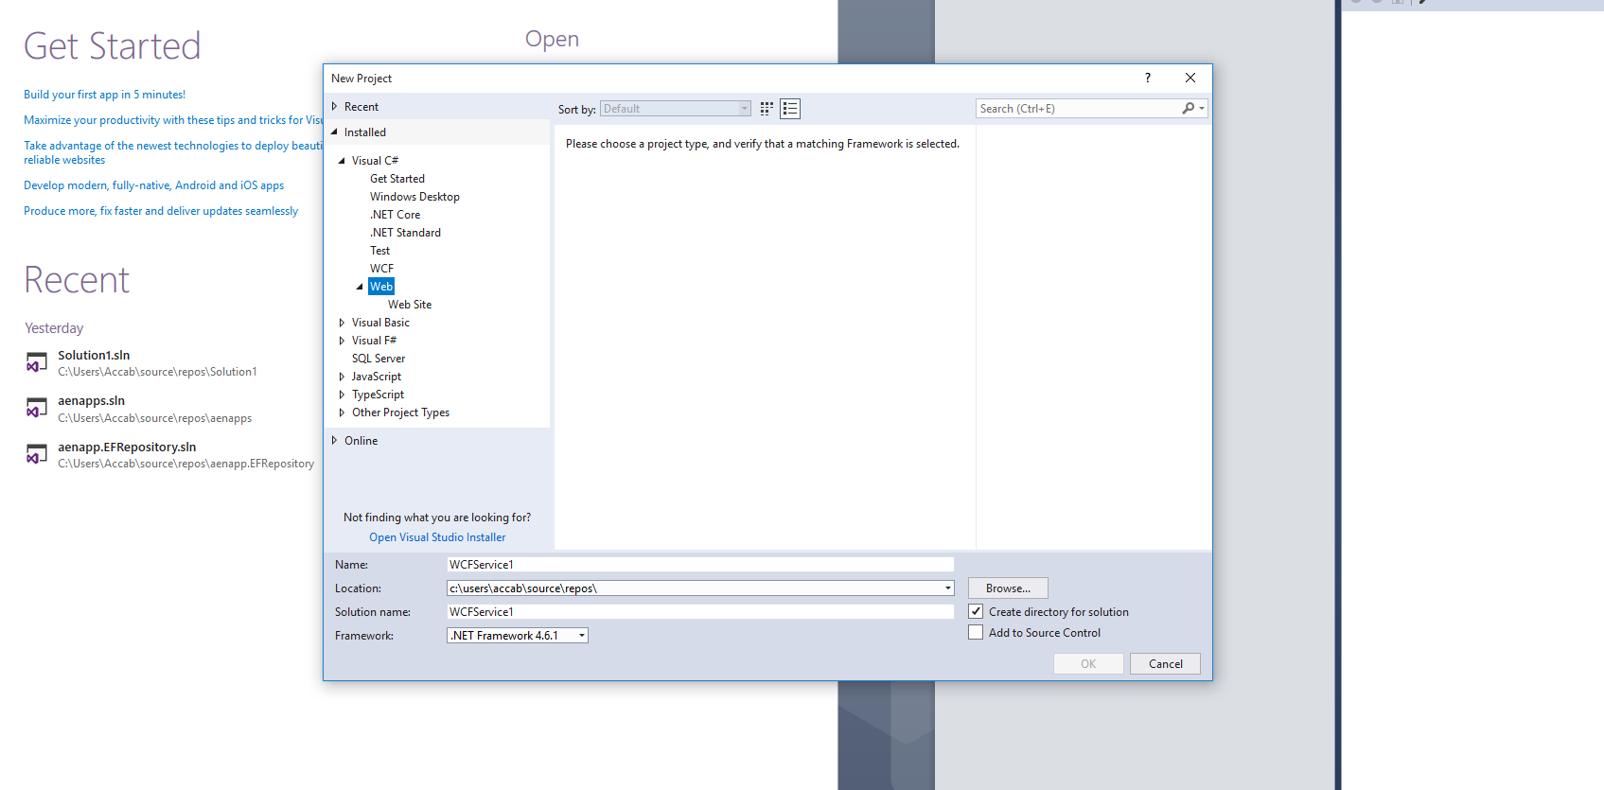The height and width of the screenshot is (790, 1604).
Task: Click the search magnifier icon
Action: 1189,109
